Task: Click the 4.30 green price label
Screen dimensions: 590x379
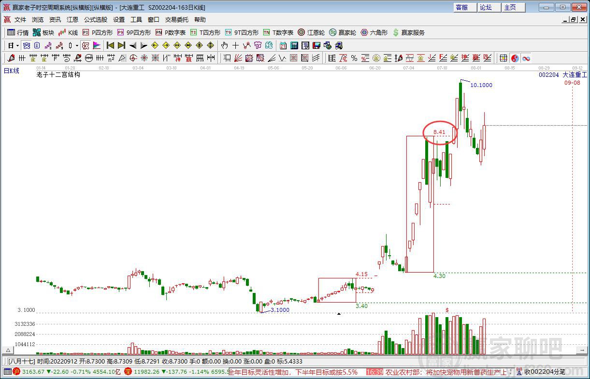Action: point(439,276)
